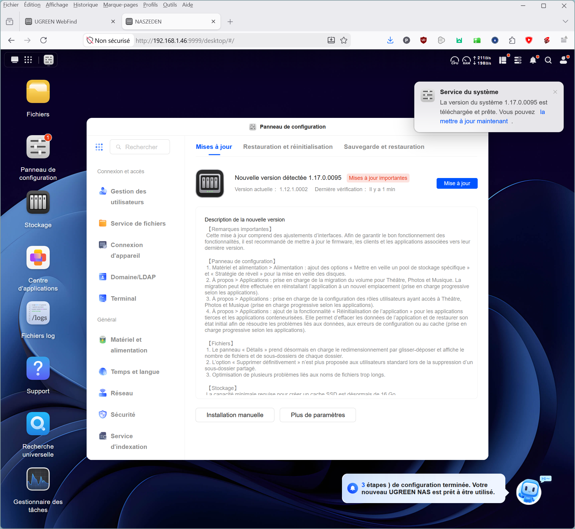Image resolution: width=575 pixels, height=529 pixels.
Task: Show desktop via NAS taskbar monitor icon
Action: (15, 60)
